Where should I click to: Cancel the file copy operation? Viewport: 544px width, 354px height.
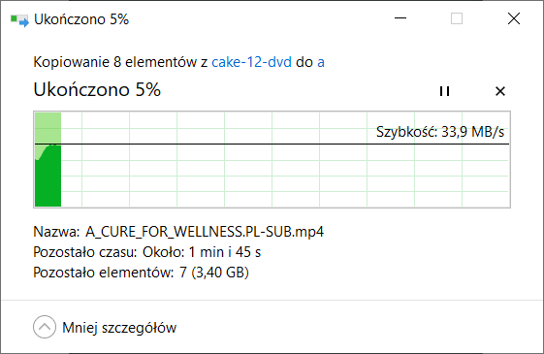pyautogui.click(x=500, y=91)
